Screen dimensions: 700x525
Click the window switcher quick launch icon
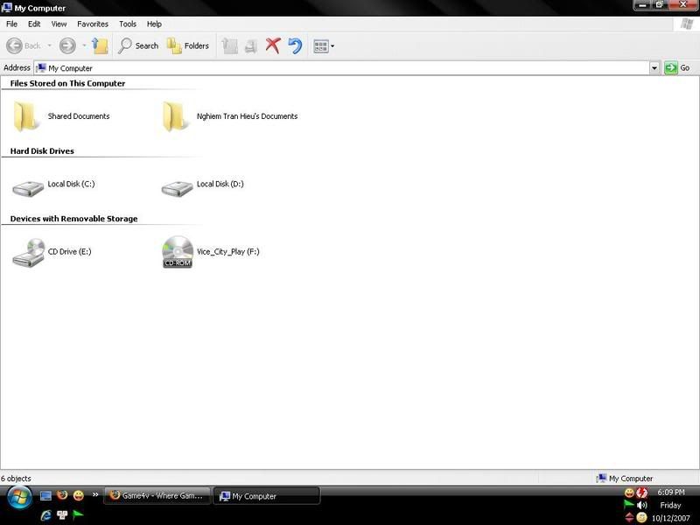click(x=62, y=515)
